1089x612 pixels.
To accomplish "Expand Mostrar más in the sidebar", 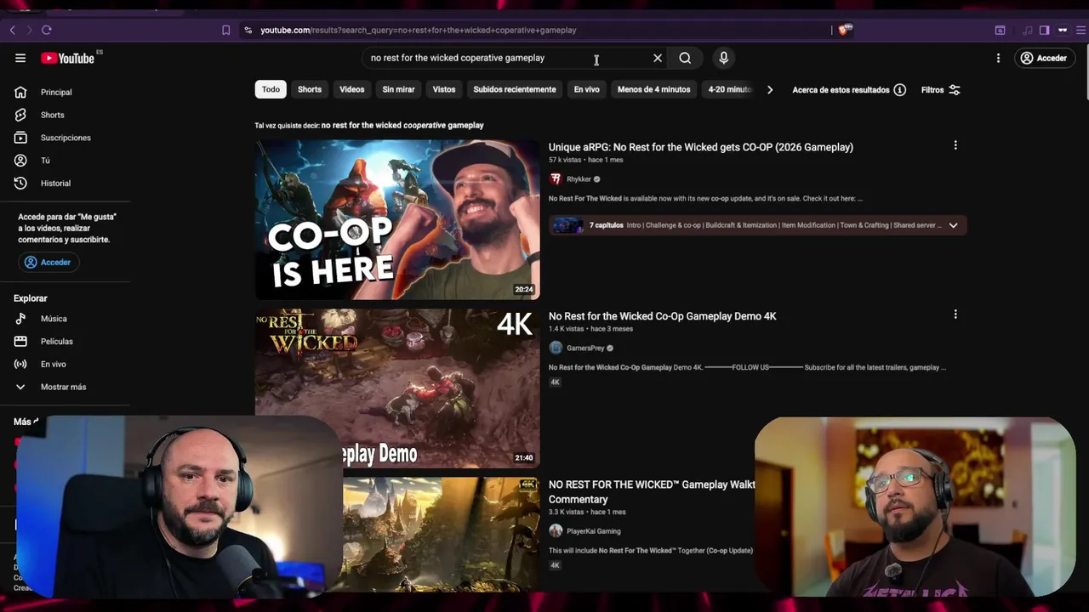I will (x=65, y=387).
